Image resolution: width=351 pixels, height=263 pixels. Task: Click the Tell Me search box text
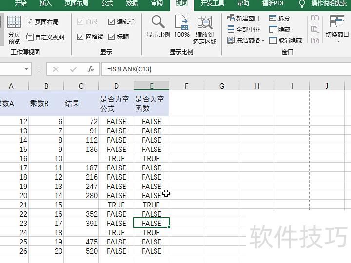pyautogui.click(x=329, y=3)
